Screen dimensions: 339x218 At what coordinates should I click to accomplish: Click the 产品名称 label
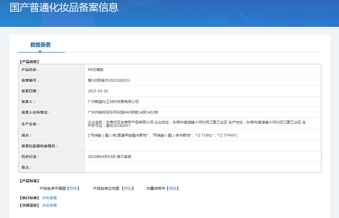click(30, 70)
